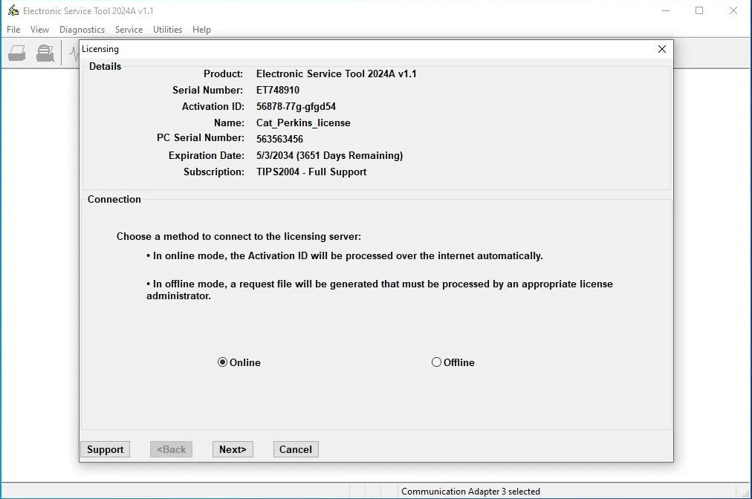Open the Diagnostics menu
Viewport: 752px width, 499px height.
tap(82, 29)
